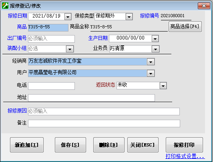The height and width of the screenshot is (162, 213).
Task: Click the 报修编号 label
Action: (x=149, y=16)
